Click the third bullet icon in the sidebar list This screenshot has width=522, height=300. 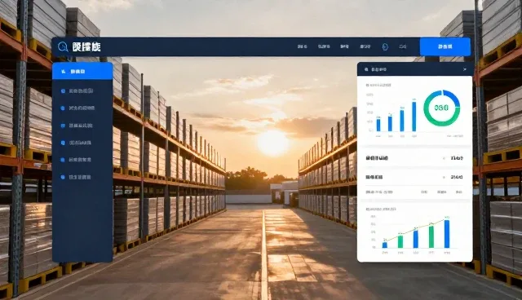click(63, 126)
